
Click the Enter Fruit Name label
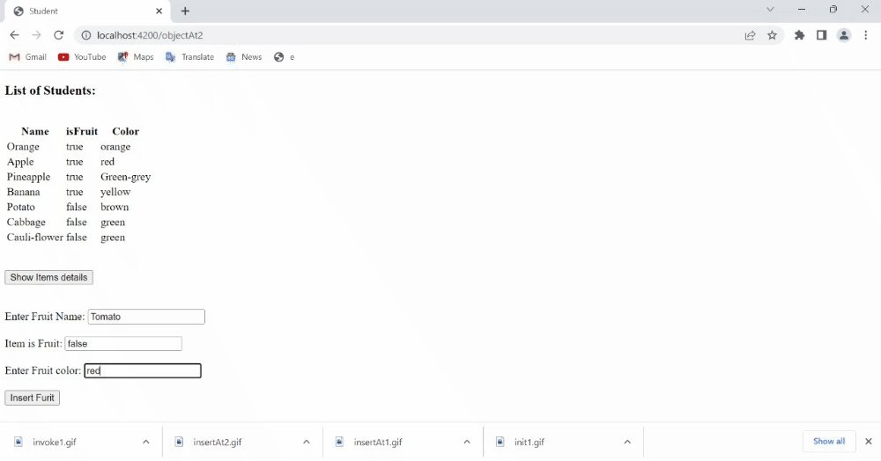coord(44,317)
